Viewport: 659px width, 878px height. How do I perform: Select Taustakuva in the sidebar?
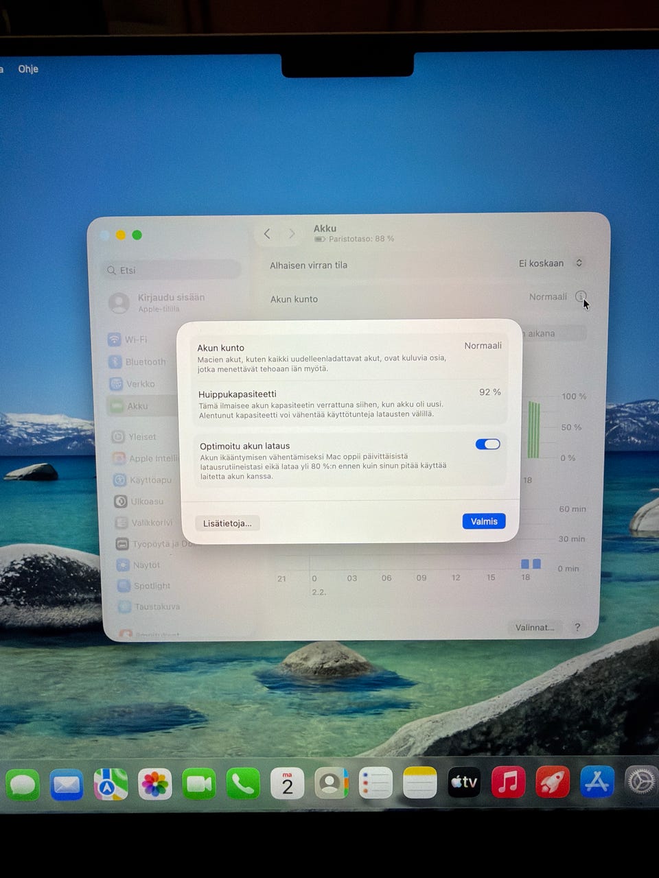(x=150, y=606)
